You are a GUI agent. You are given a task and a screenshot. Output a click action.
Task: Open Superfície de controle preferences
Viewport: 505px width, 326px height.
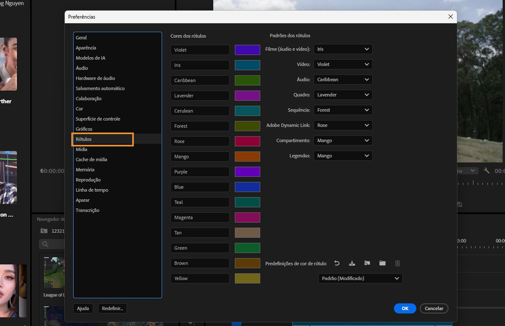tap(117, 119)
